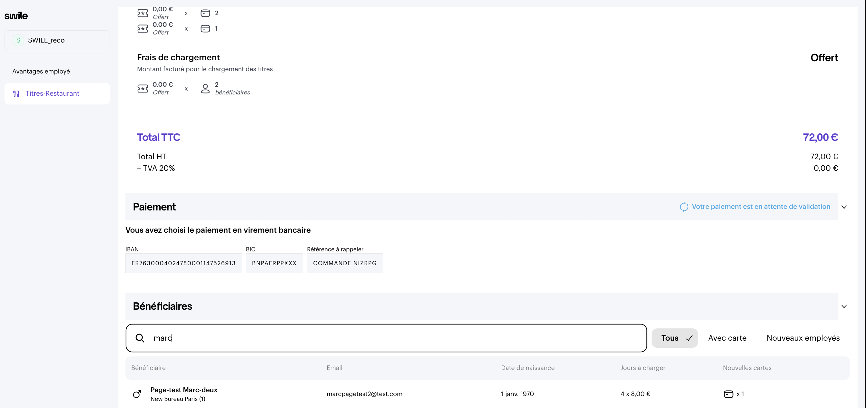Click the payment pending refresh icon
This screenshot has width=866, height=408.
coord(684,207)
